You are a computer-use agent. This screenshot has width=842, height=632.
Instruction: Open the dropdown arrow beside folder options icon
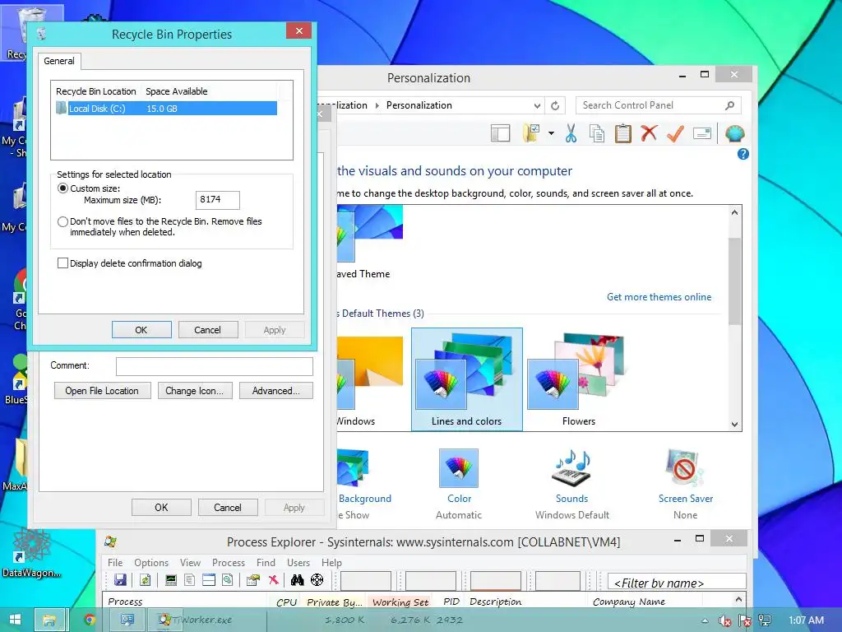pos(551,133)
